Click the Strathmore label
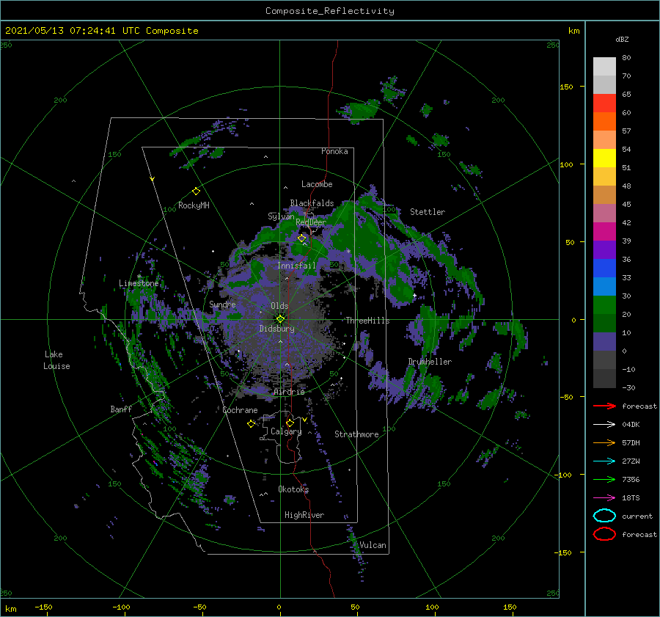The width and height of the screenshot is (660, 617). tap(356, 434)
